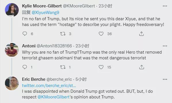Follow the twitter.com/berche_eric/st... link

pos(49,86)
